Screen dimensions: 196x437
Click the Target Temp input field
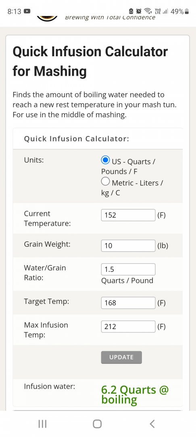128,303
